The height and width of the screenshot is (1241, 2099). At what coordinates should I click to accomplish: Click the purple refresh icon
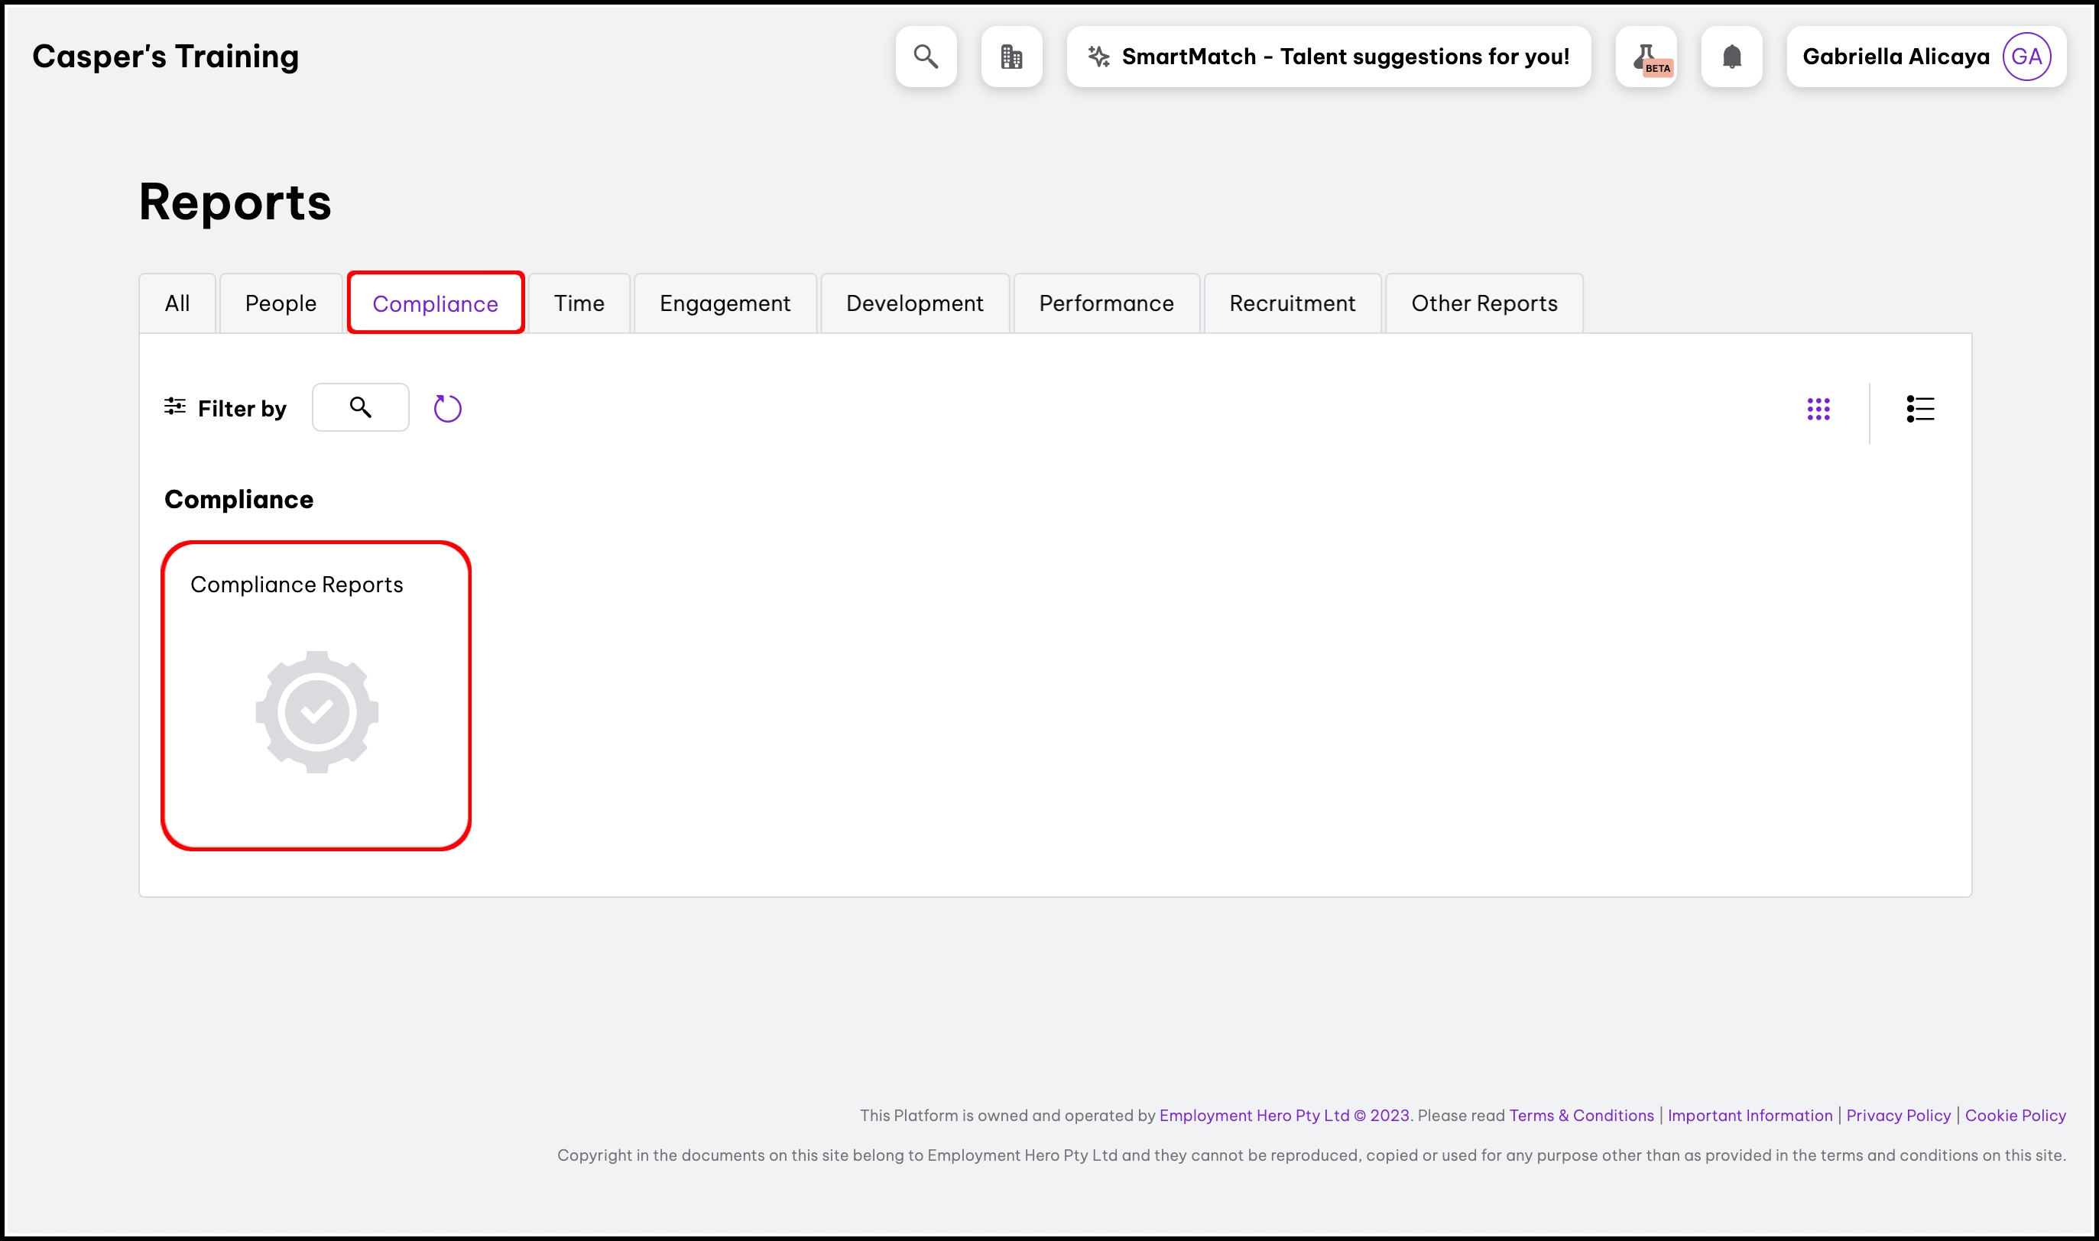pos(447,408)
